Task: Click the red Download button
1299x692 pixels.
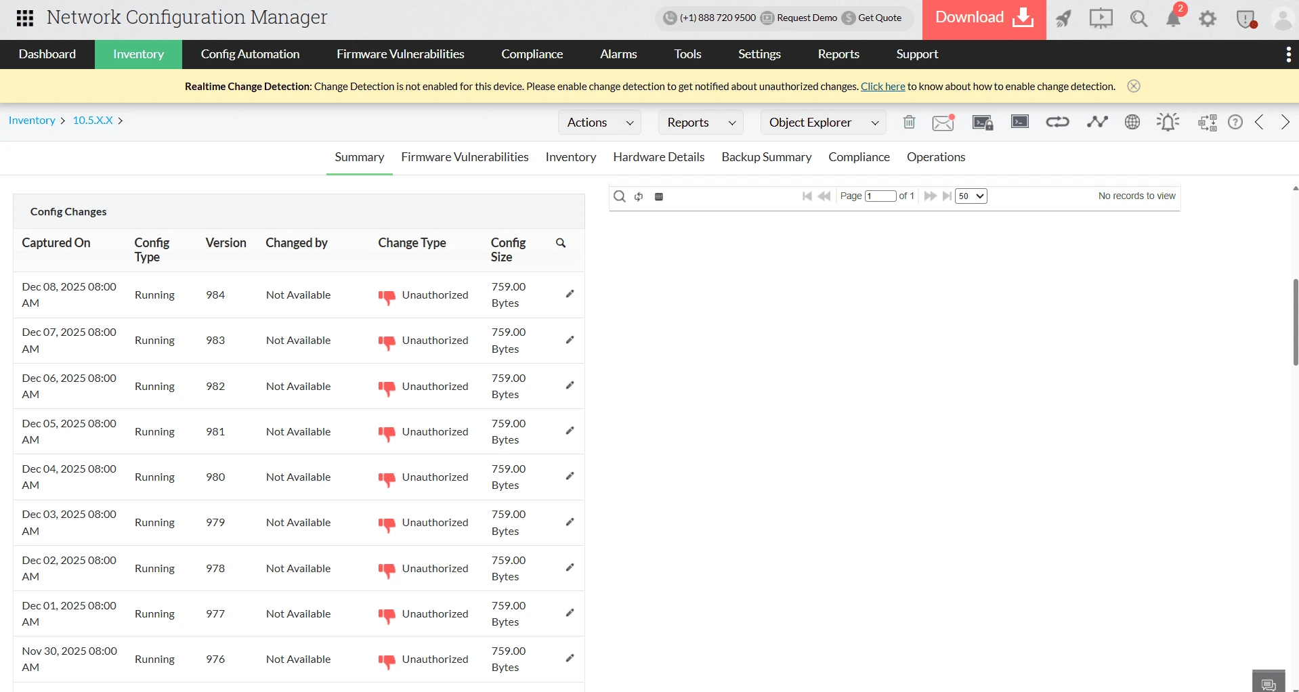Action: 982,17
